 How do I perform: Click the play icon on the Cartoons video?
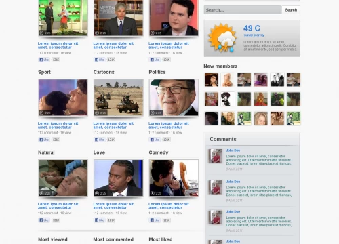coord(97,113)
